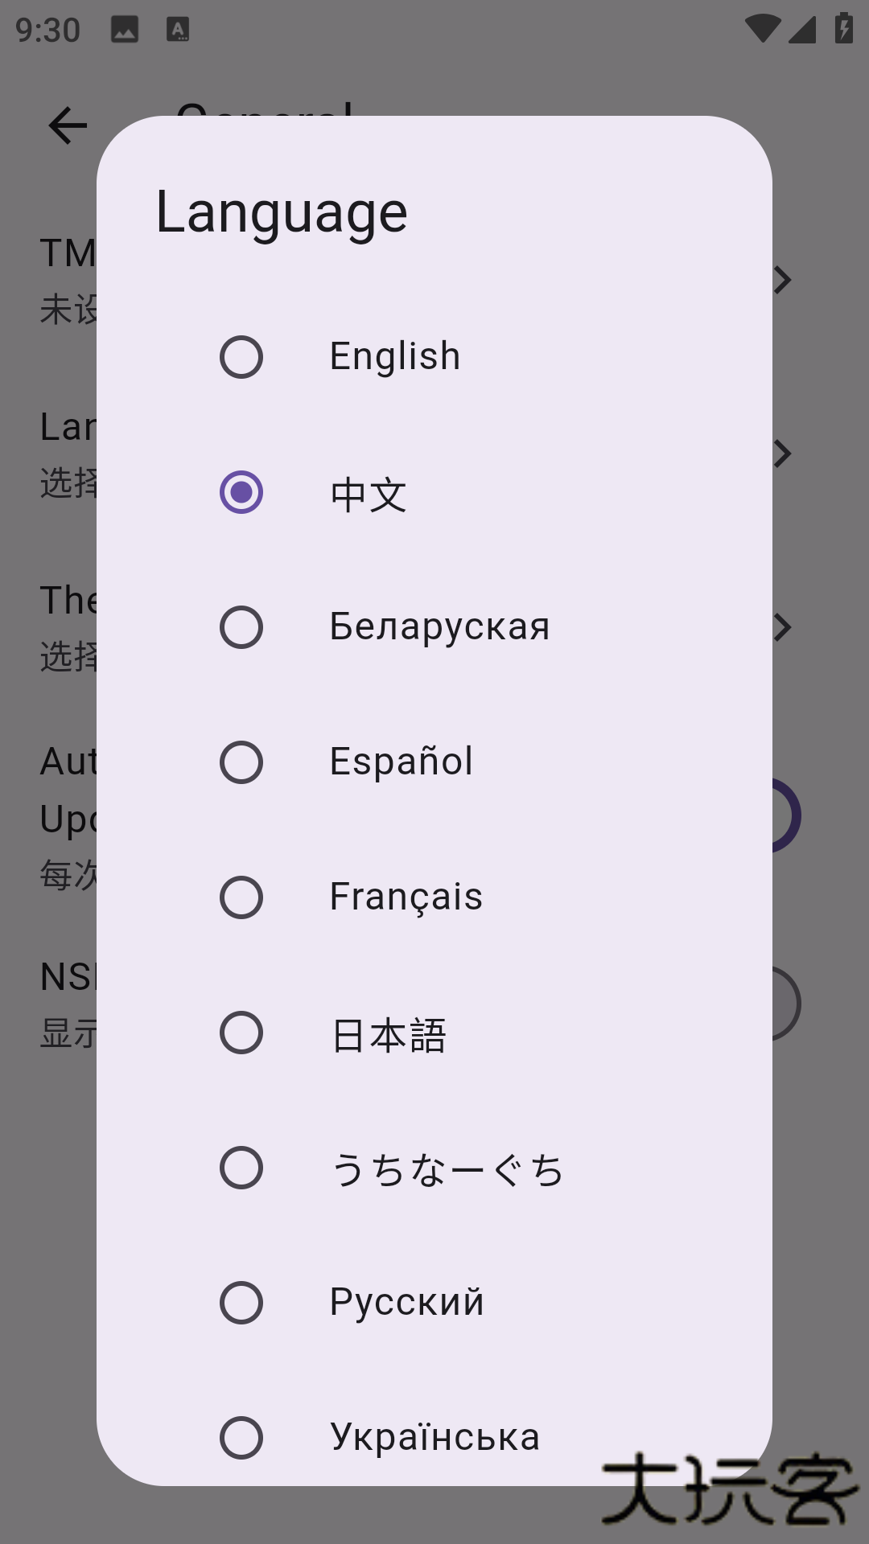869x1544 pixels.
Task: Expand the Language setting chevron
Action: click(782, 454)
